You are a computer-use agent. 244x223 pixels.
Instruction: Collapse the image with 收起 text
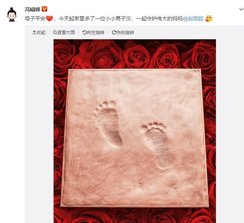click(41, 32)
